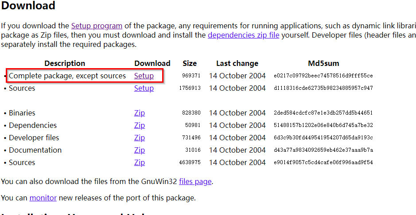Image resolution: width=416 pixels, height=215 pixels.
Task: Download the Binaries Zip file
Action: point(140,113)
